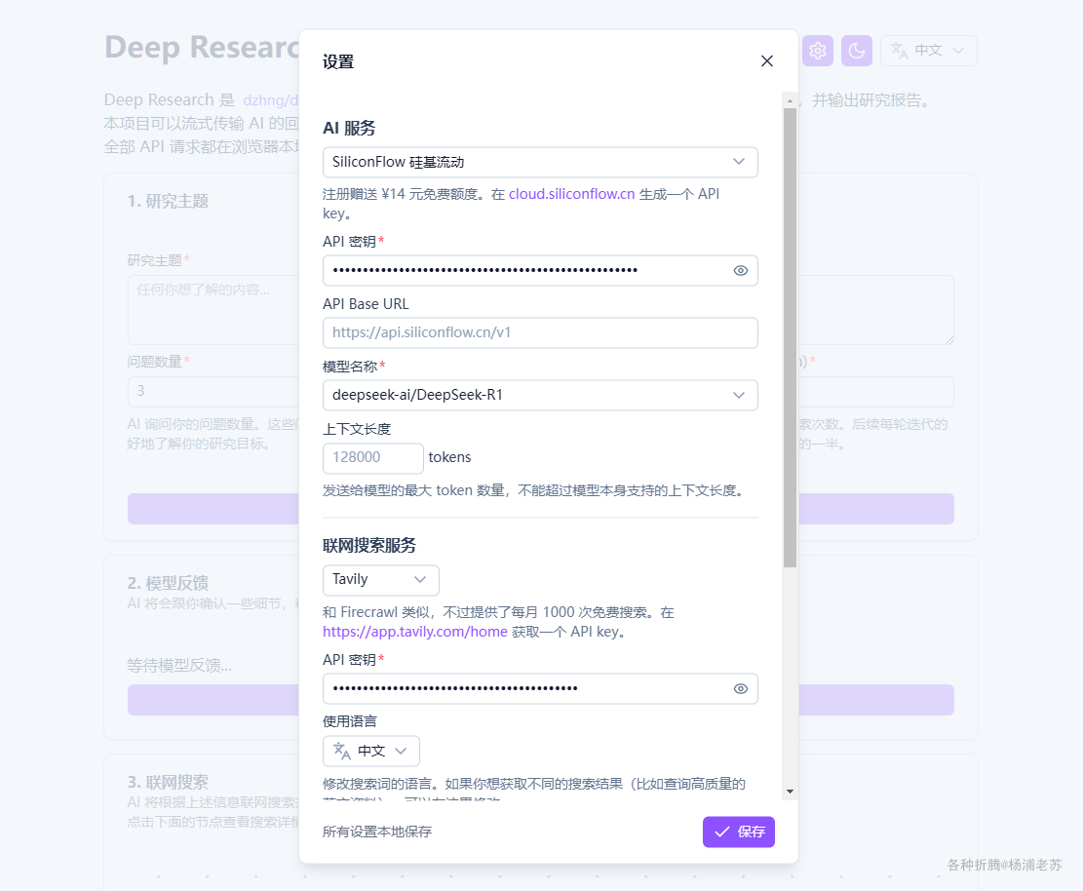Image resolution: width=1083 pixels, height=891 pixels.
Task: Click the AI service dropdown chevron
Action: click(739, 162)
